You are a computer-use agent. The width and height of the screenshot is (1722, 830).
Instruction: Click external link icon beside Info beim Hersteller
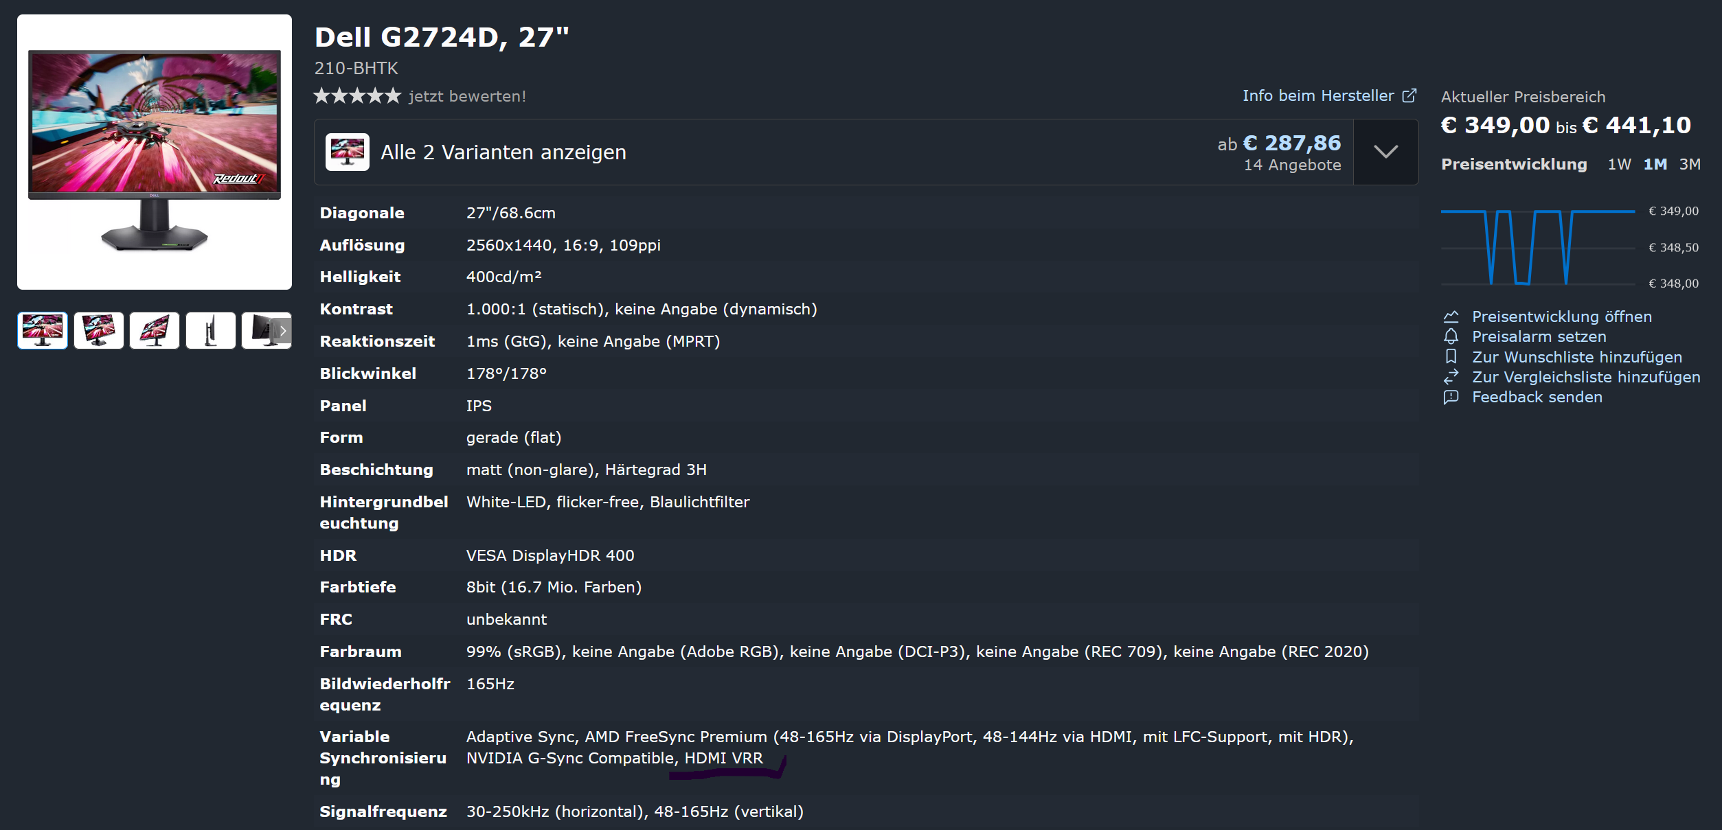point(1409,95)
